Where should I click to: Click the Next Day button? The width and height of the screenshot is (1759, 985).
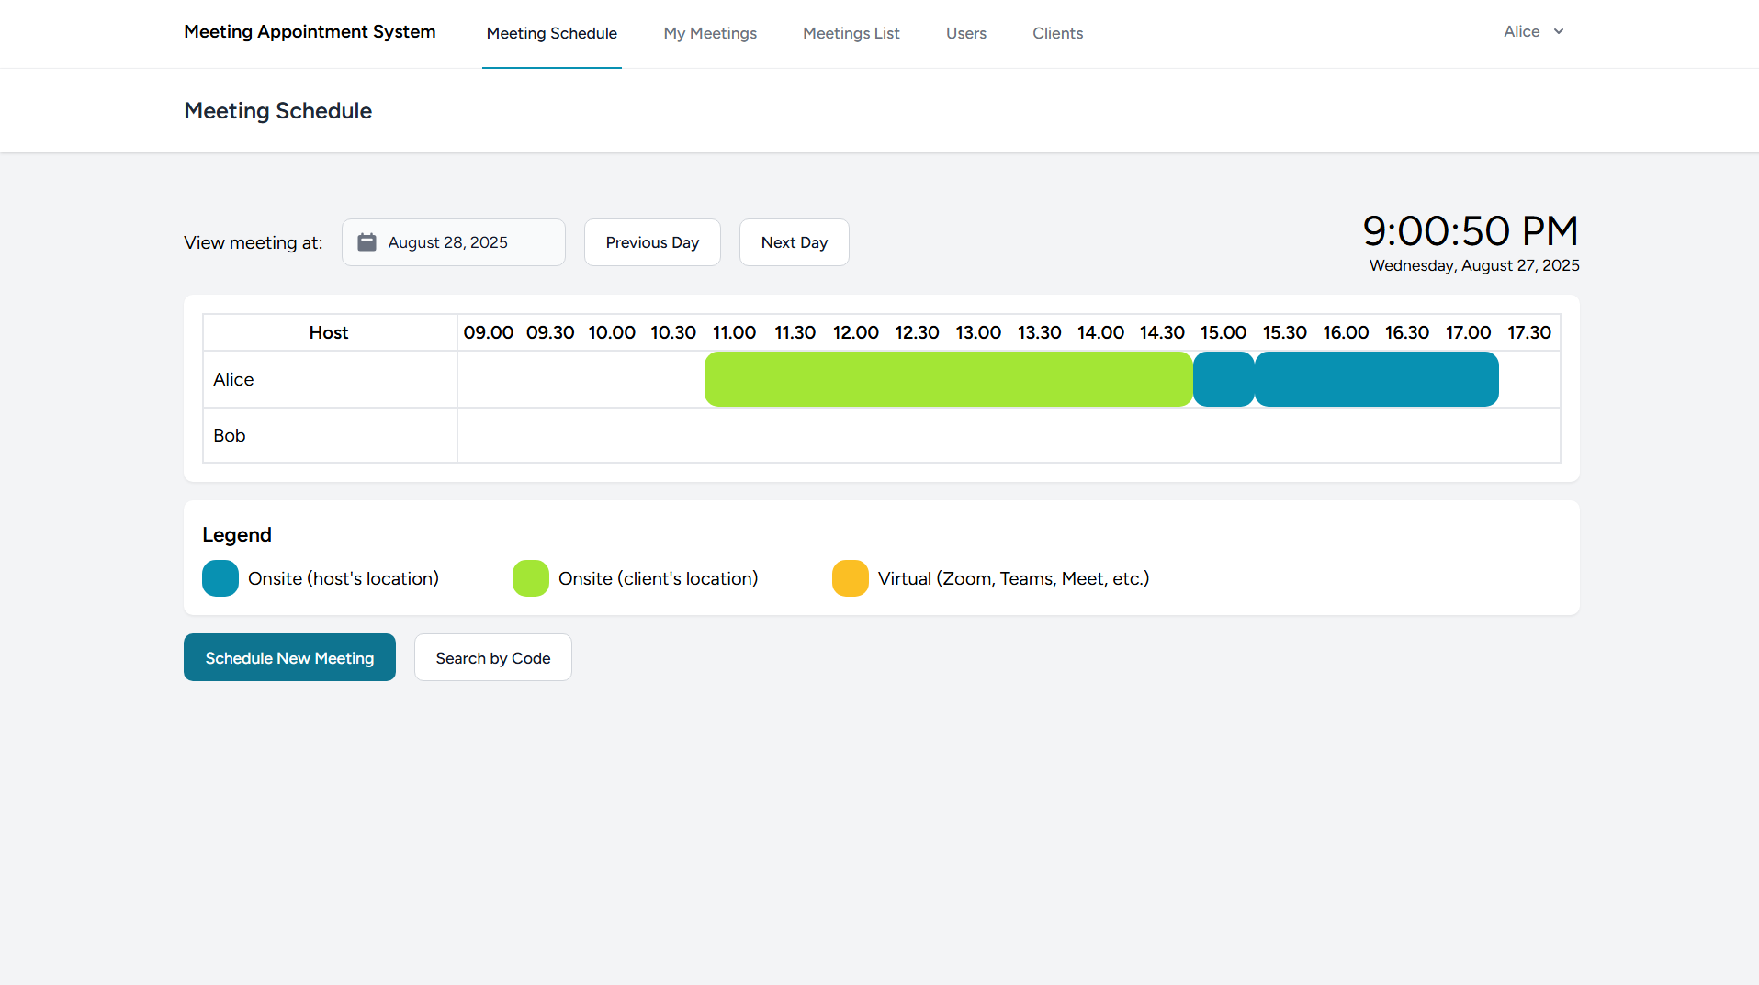click(794, 242)
